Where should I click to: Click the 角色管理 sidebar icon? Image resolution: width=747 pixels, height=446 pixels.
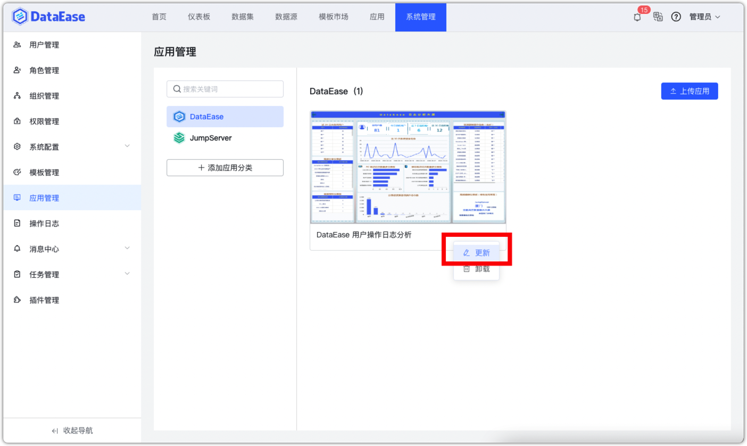click(x=17, y=70)
